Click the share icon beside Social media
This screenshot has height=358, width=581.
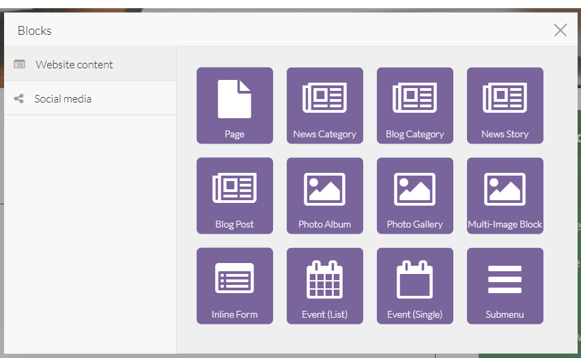[x=19, y=99]
